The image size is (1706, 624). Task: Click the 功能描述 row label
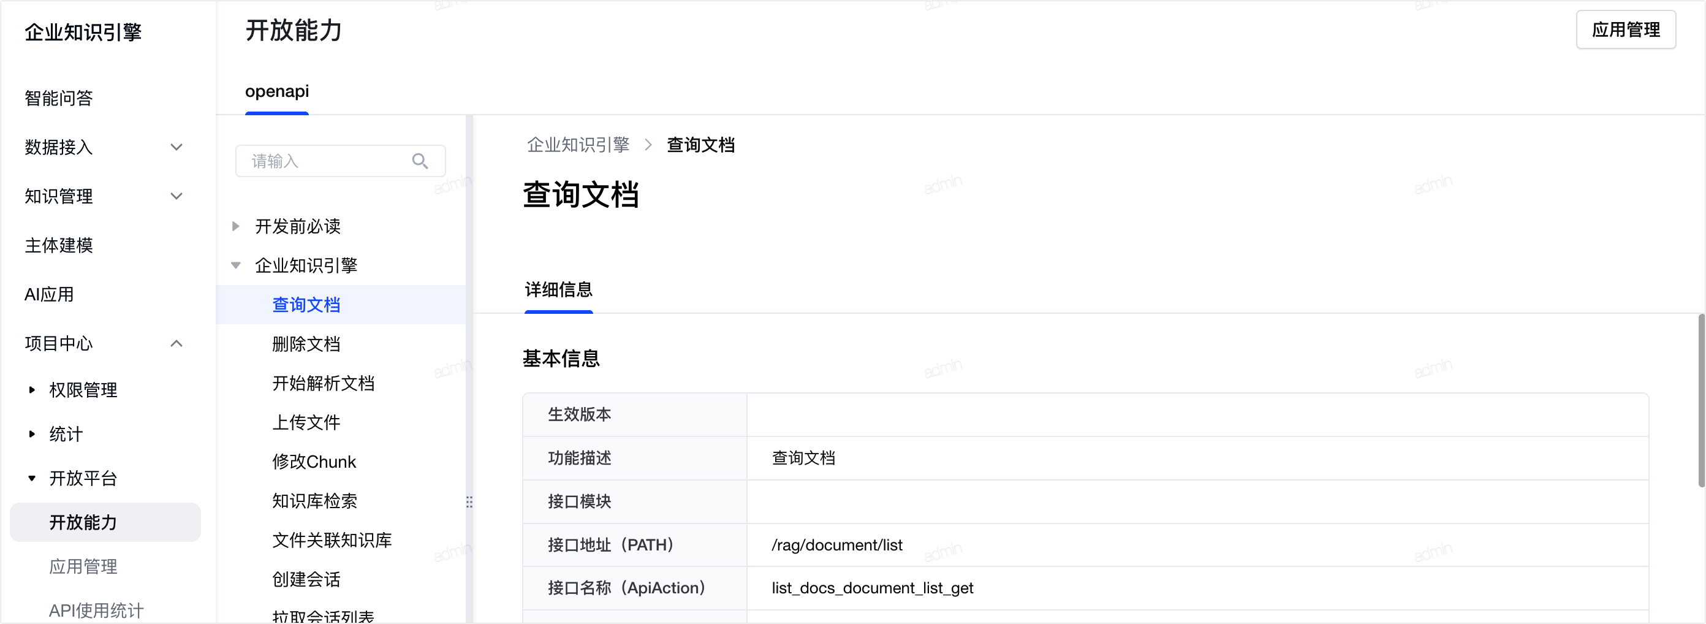pos(580,458)
